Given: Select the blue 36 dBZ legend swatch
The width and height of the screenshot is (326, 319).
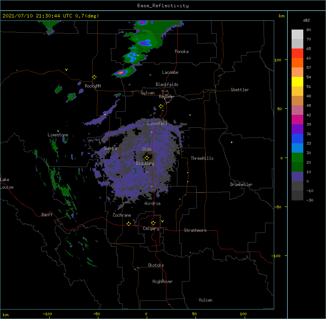Looking at the screenshot, I should [x=297, y=138].
